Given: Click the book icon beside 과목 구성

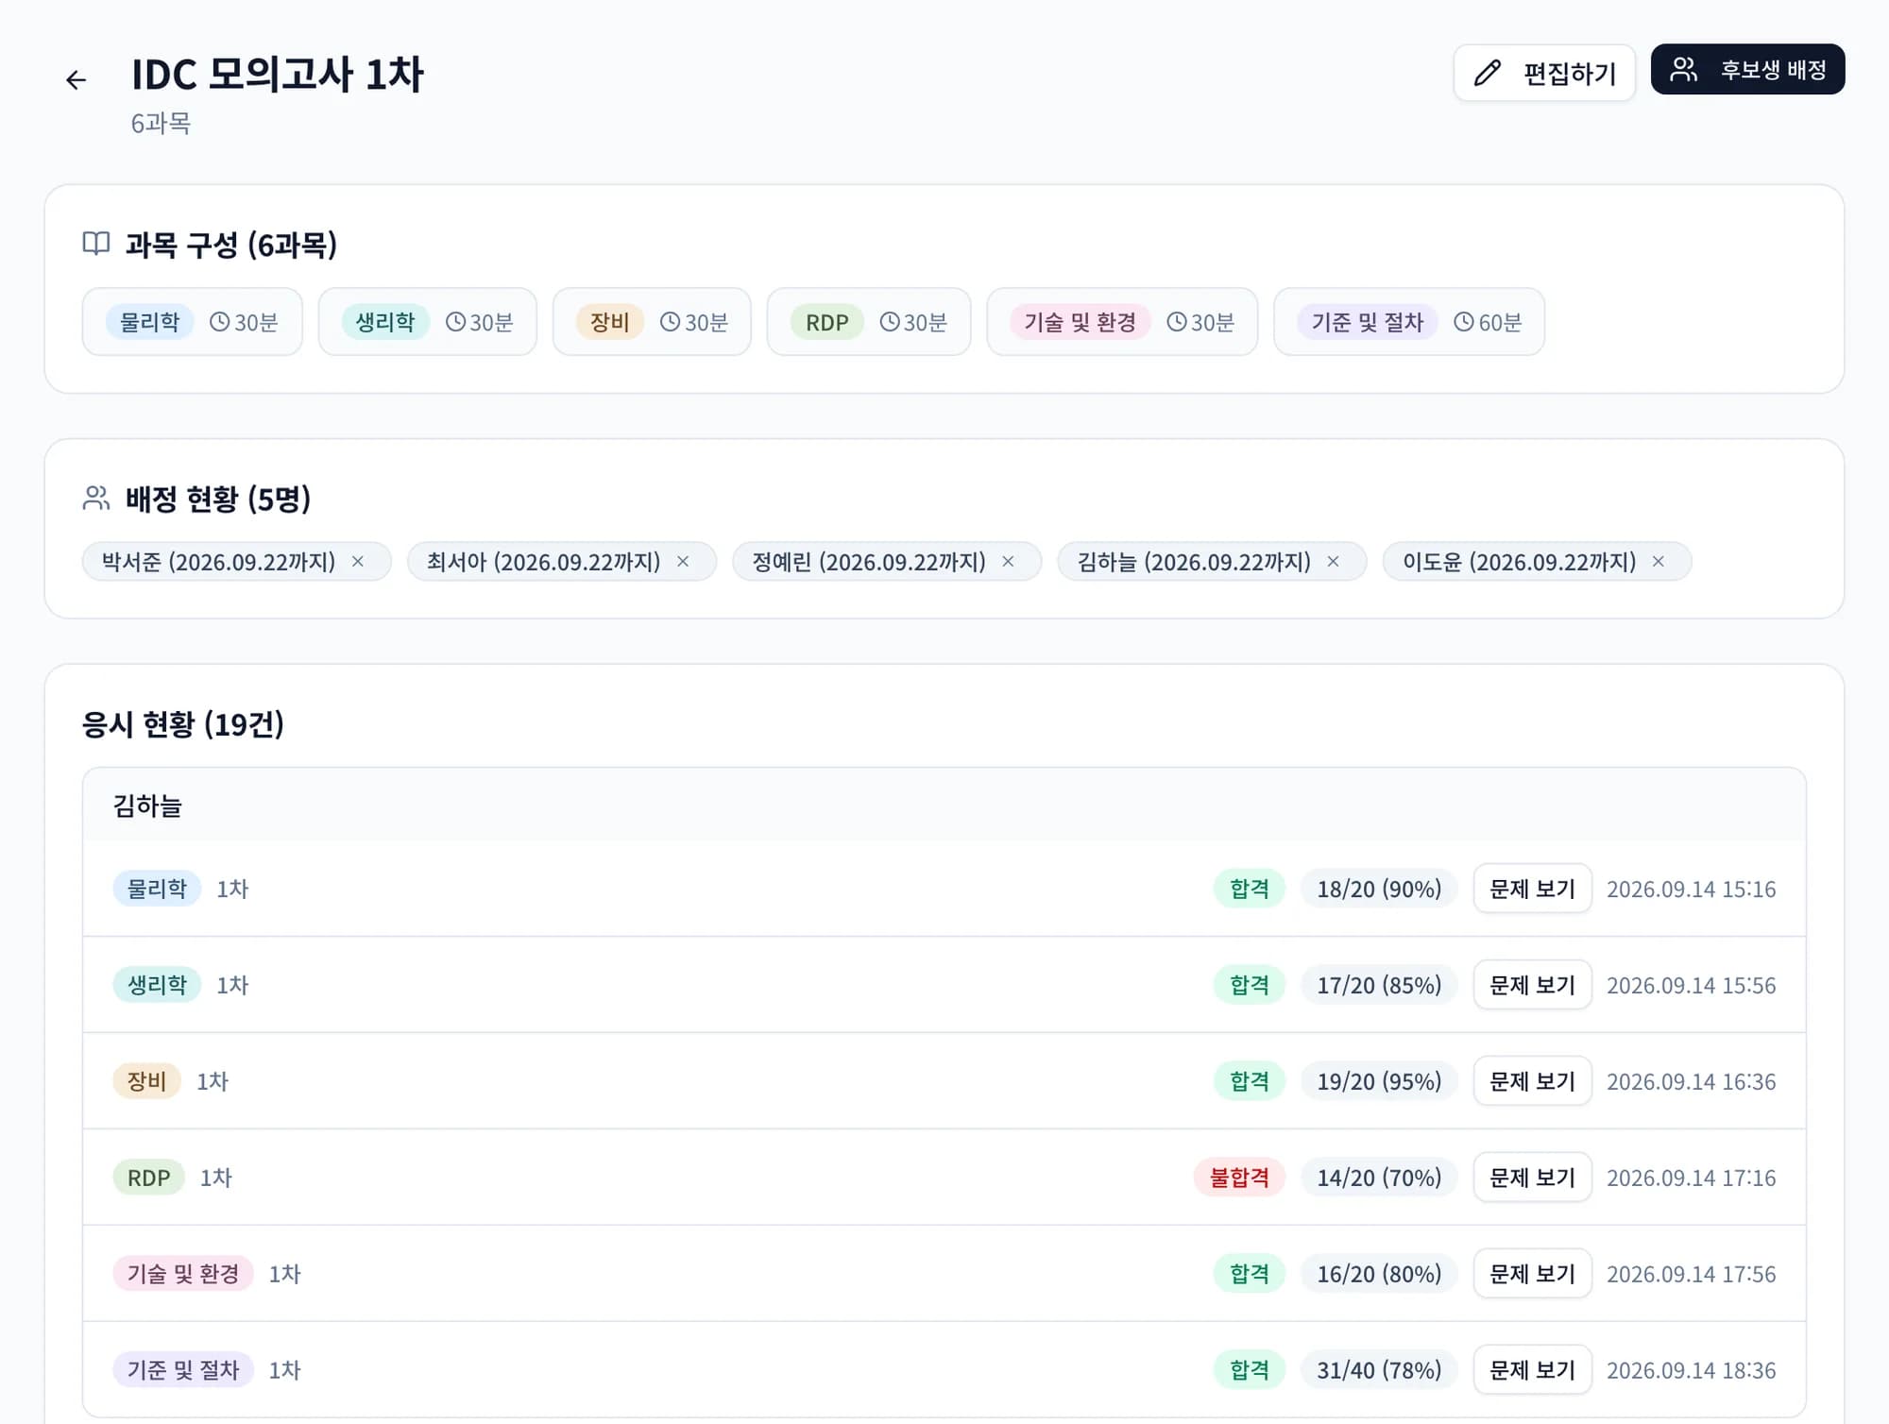Looking at the screenshot, I should [x=96, y=244].
